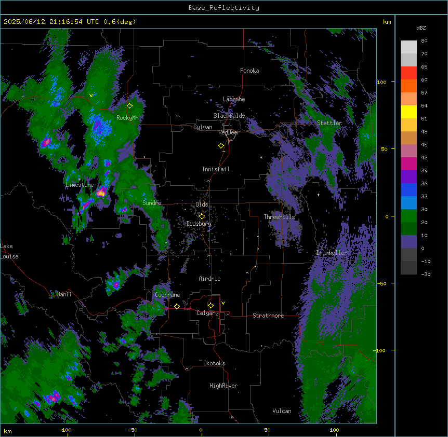The width and height of the screenshot is (448, 437).
Task: Click the Stettler town label
Action: click(x=330, y=123)
